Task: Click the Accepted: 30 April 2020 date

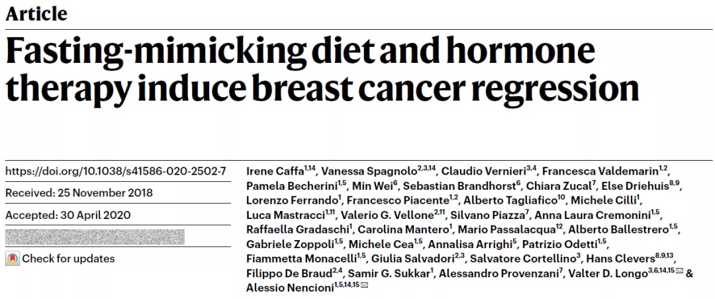Action: [68, 215]
